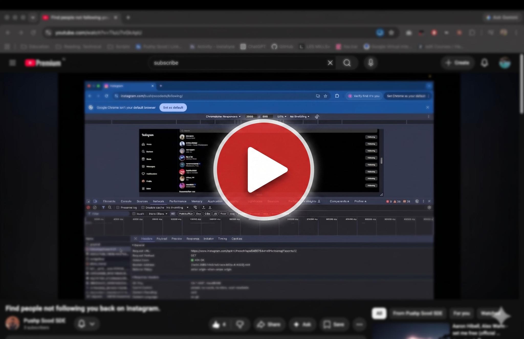The image size is (524, 339).
Task: Close the YouTube video browser tab
Action: pos(116,17)
